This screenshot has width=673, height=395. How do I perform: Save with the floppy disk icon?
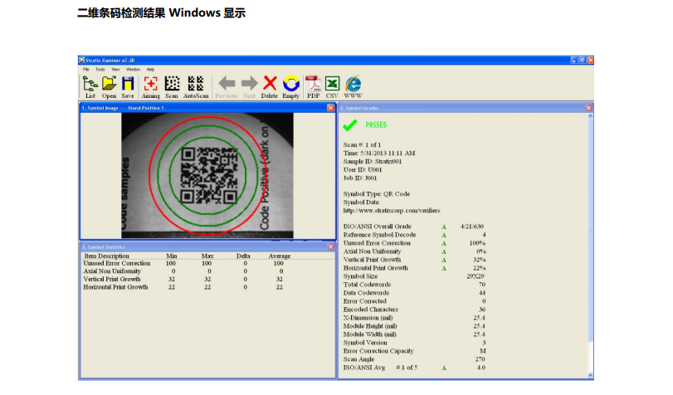(x=128, y=87)
